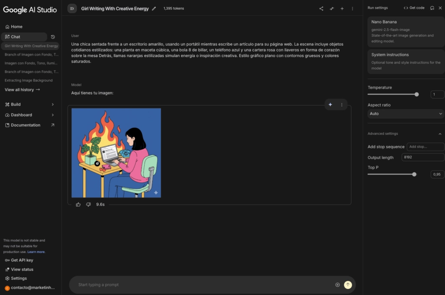Click the Get code button
The height and width of the screenshot is (295, 445).
pyautogui.click(x=414, y=8)
